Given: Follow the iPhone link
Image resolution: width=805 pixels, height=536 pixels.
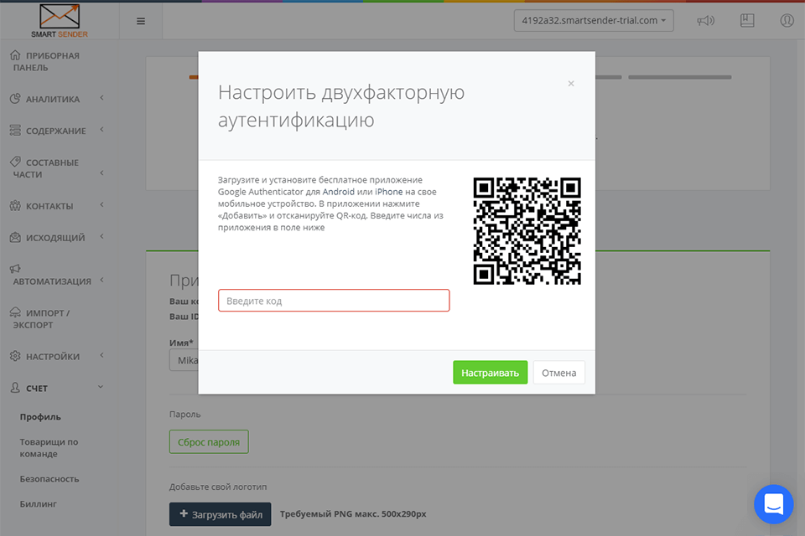Looking at the screenshot, I should pyautogui.click(x=388, y=192).
